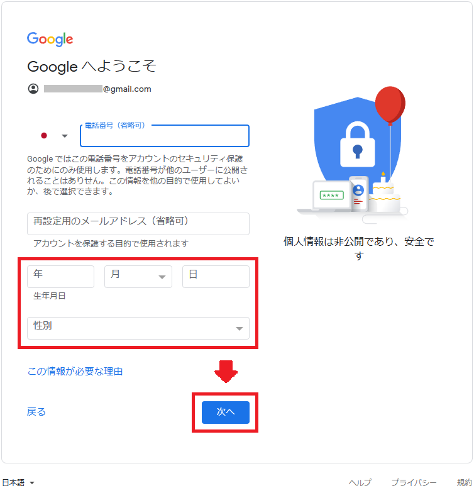The image size is (474, 493).
Task: Click the 再設定用のメールアドレス recovery email field
Action: (x=138, y=224)
